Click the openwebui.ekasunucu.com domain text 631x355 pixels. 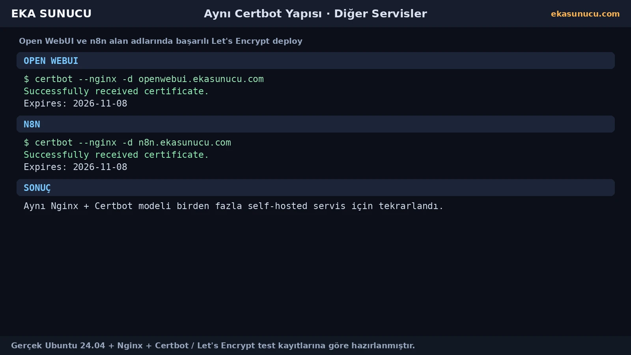[x=201, y=79]
